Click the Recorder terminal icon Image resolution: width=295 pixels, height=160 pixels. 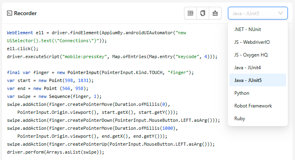pyautogui.click(x=9, y=13)
